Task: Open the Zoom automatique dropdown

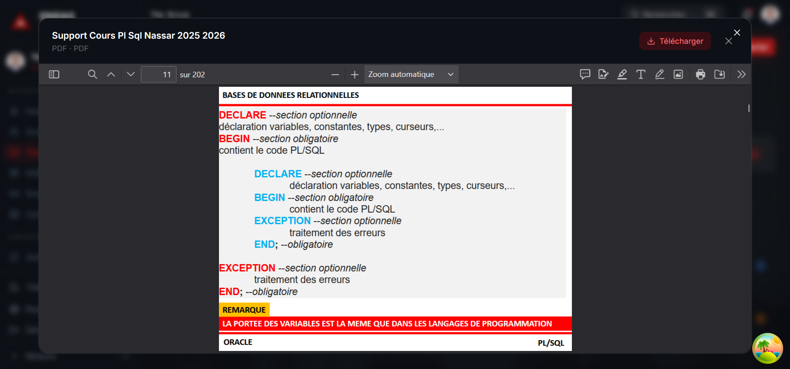Action: (x=411, y=74)
